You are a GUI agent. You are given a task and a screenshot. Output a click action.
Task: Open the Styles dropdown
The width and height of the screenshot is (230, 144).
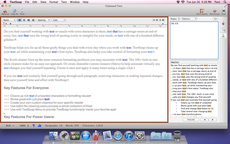click(x=9, y=20)
